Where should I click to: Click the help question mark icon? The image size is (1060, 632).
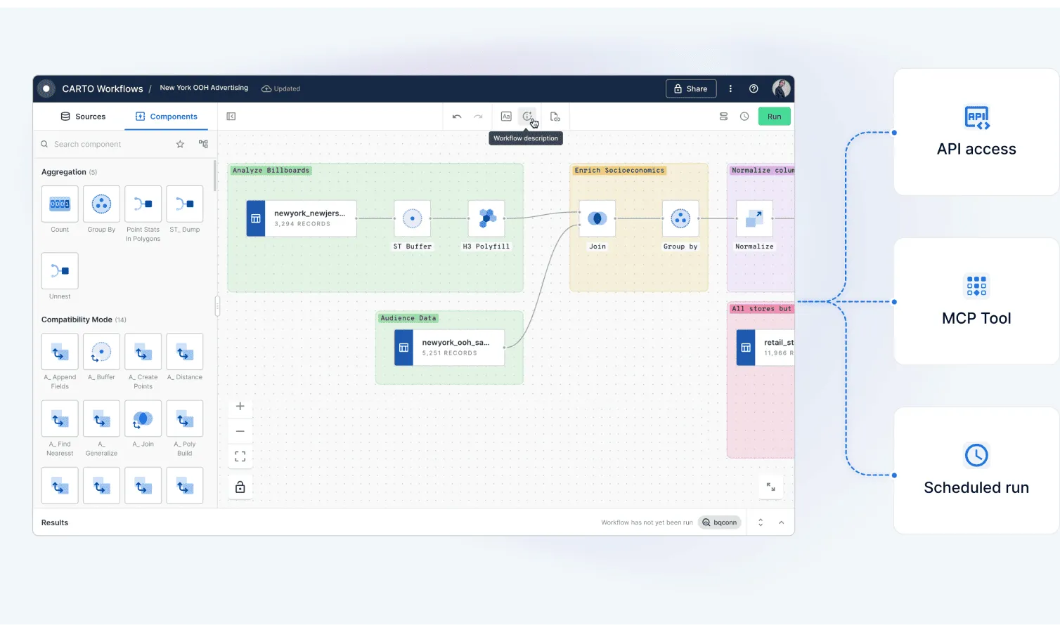click(754, 89)
